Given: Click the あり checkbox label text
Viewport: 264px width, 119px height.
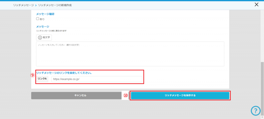Looking at the screenshot, I should pos(42,19).
